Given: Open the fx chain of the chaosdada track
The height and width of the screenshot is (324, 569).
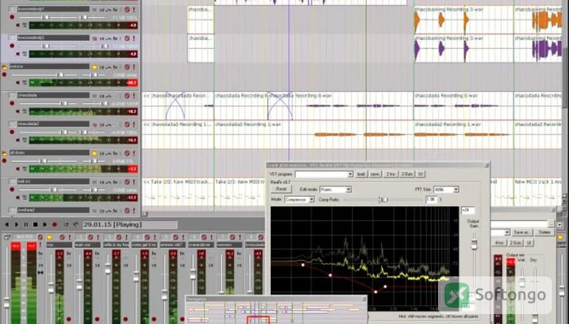Looking at the screenshot, I should [115, 96].
